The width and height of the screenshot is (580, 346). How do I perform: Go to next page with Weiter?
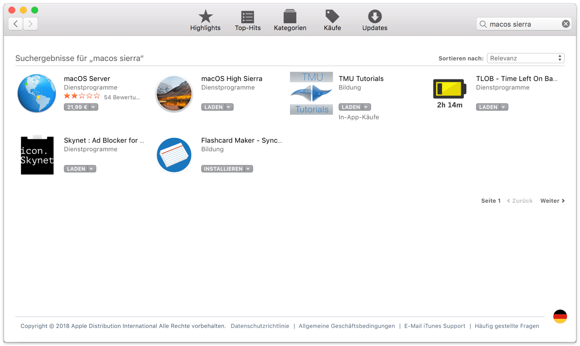[552, 201]
